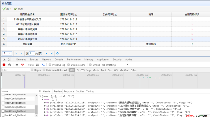This screenshot has height=117, width=210.
Task: Select table cell 192.168.0.241
Action: click(69, 44)
